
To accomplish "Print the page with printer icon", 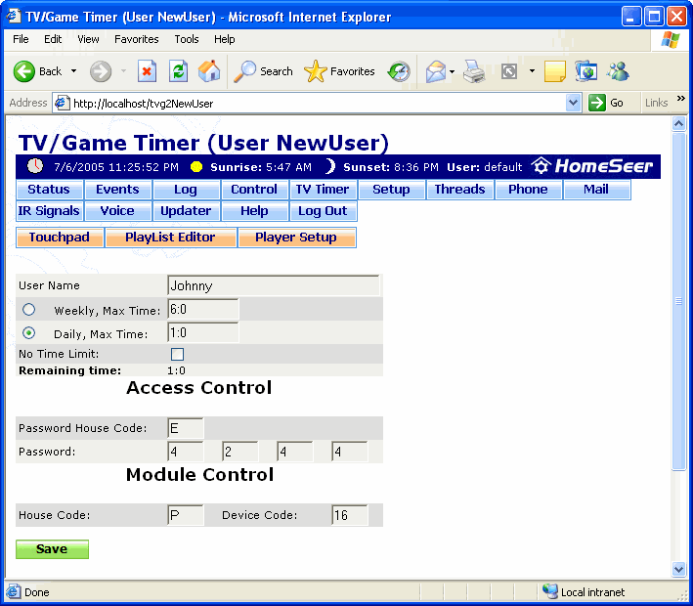I will coord(474,71).
